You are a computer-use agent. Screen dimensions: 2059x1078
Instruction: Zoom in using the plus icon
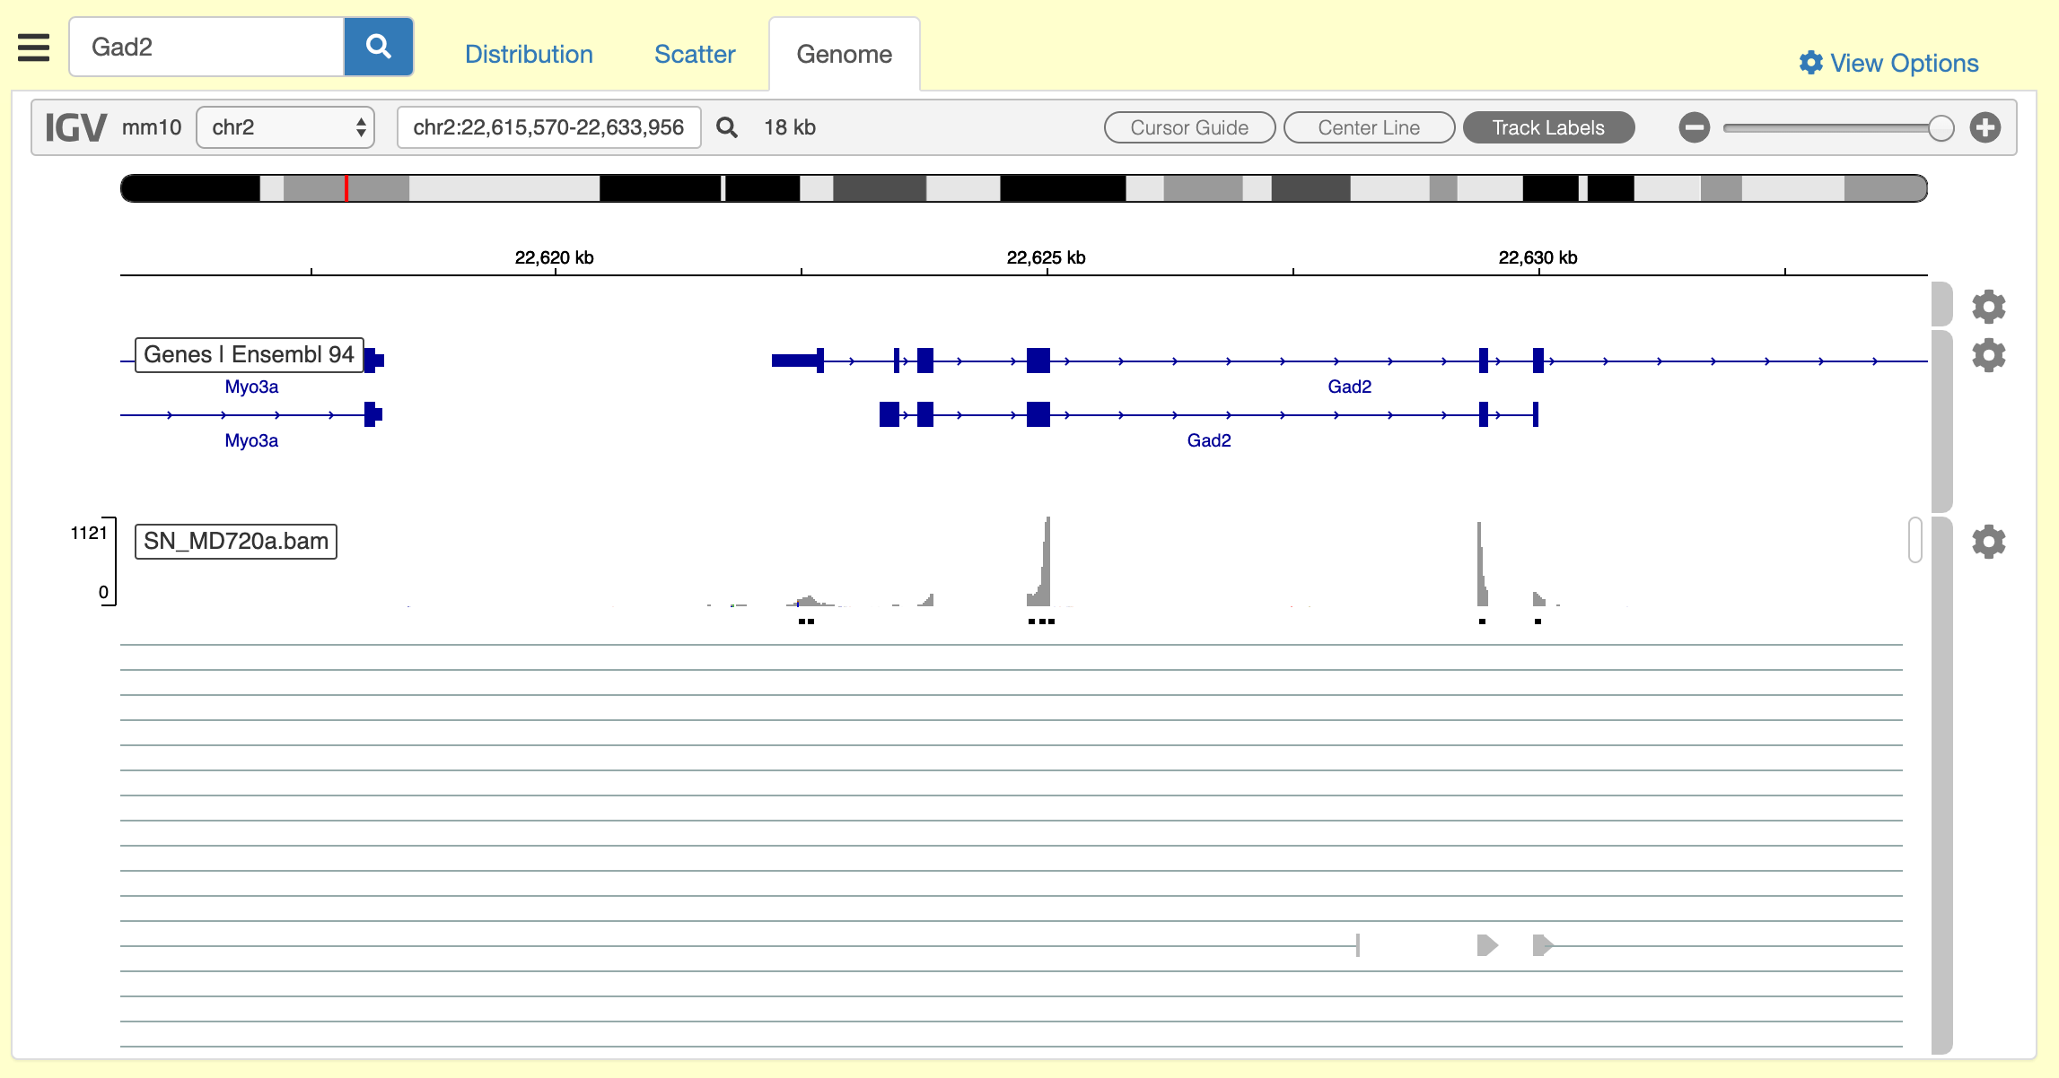point(1985,127)
